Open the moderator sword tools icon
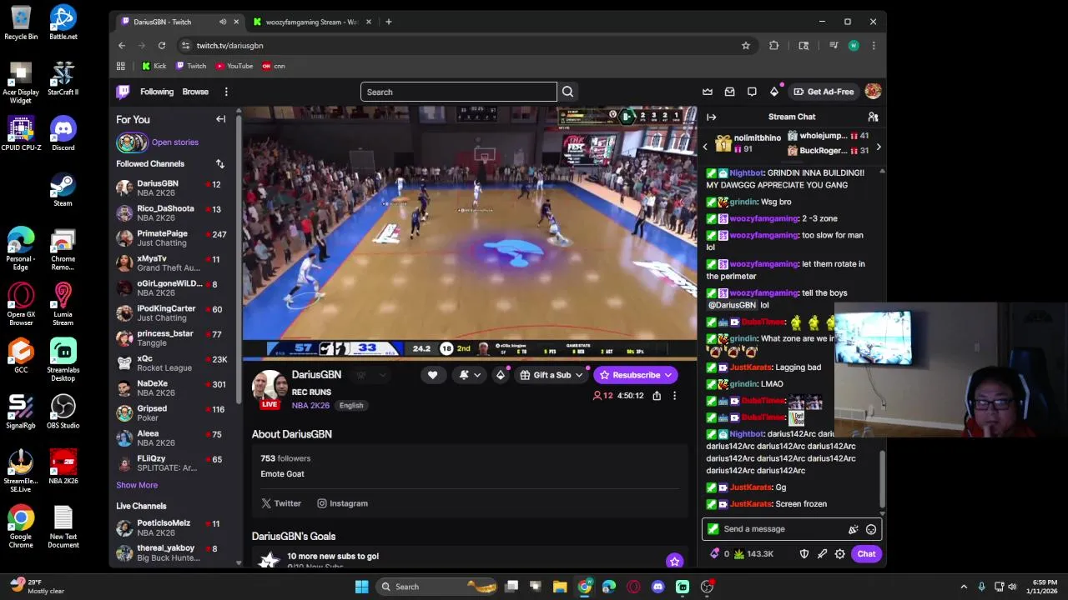The width and height of the screenshot is (1068, 600). pos(822,554)
